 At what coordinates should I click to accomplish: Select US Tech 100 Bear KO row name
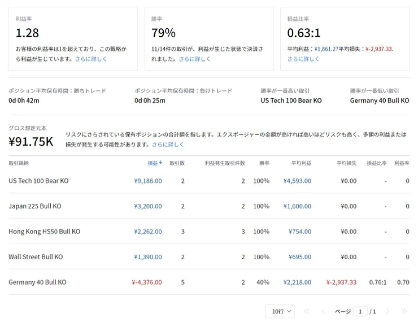38,181
